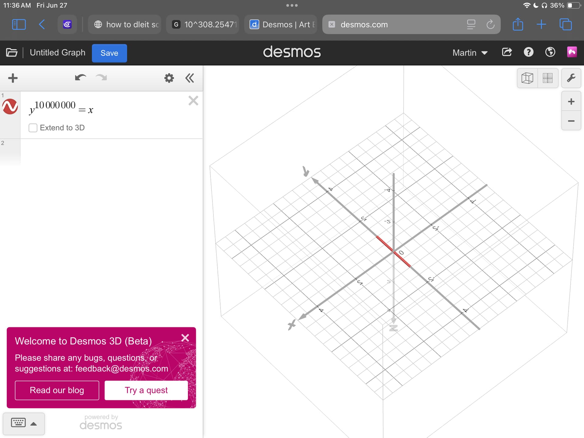584x438 pixels.
Task: Dismiss the Desmos 3D welcome banner
Action: coord(185,338)
